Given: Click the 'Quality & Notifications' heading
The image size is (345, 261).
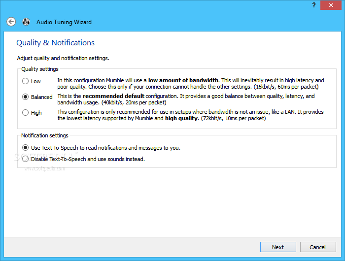Looking at the screenshot, I should pyautogui.click(x=55, y=43).
